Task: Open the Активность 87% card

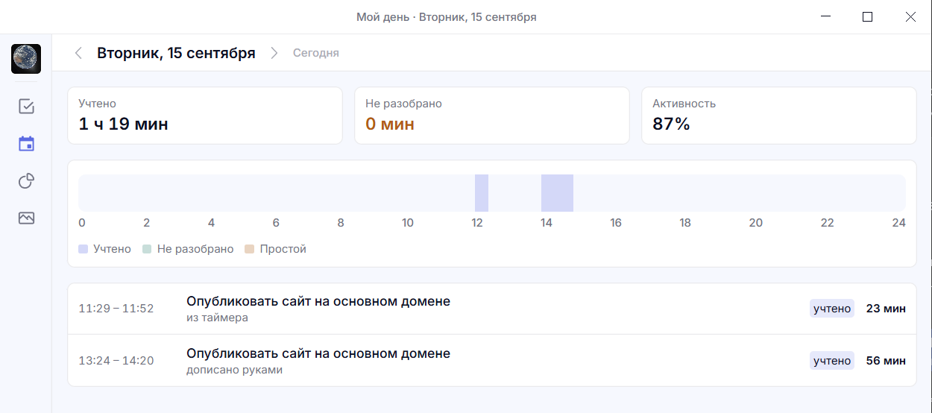Action: click(779, 116)
